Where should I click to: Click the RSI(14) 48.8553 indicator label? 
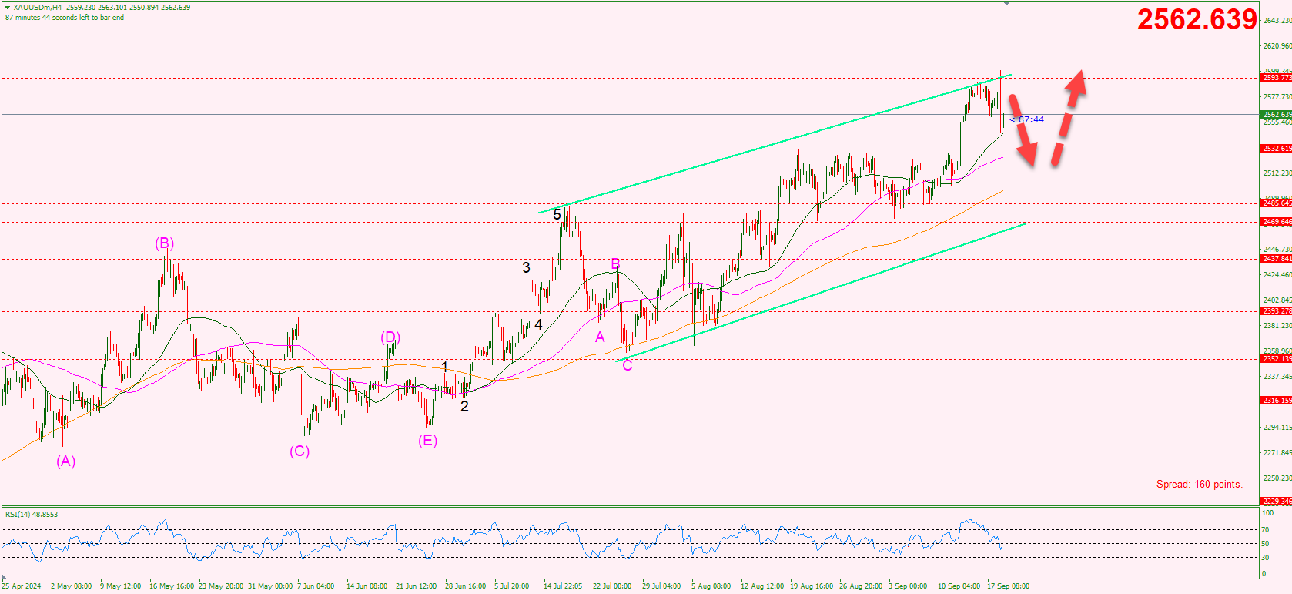(x=32, y=515)
